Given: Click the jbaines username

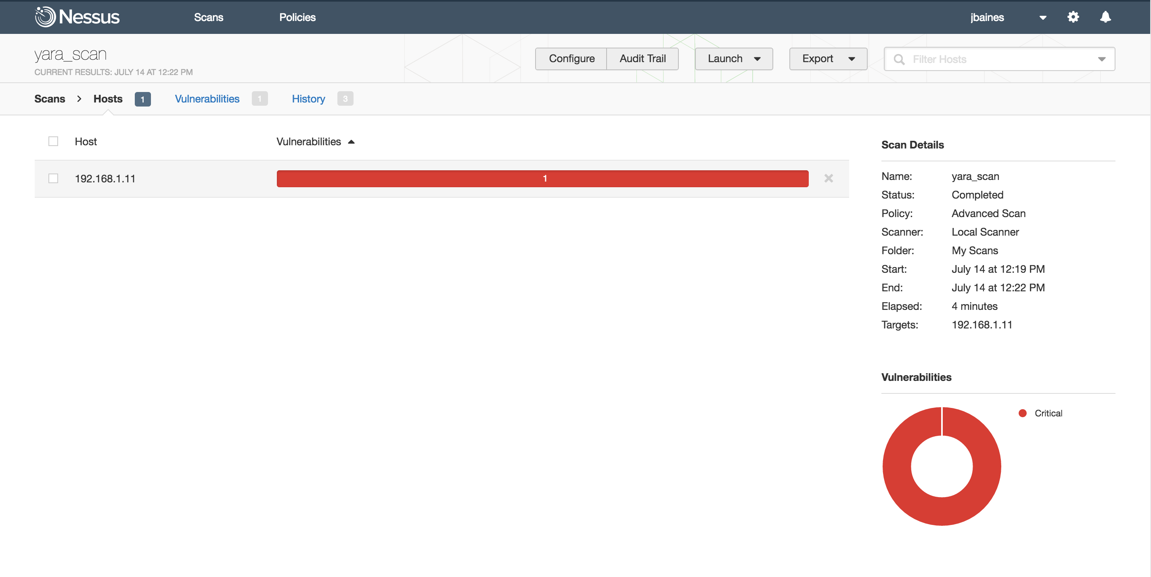Looking at the screenshot, I should click(987, 17).
